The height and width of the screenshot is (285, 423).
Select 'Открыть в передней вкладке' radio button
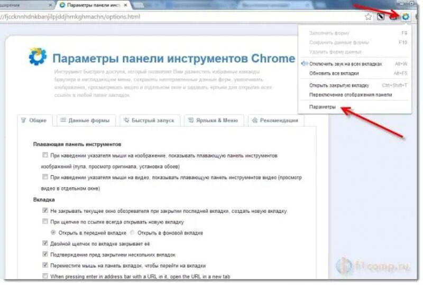[x=53, y=232]
